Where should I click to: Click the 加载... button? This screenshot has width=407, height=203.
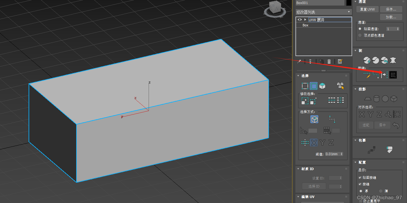(x=391, y=17)
